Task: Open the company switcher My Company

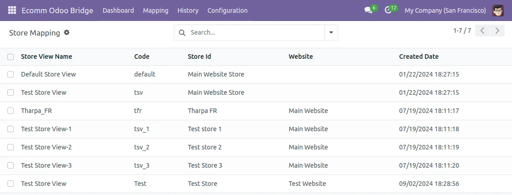Action: click(445, 10)
